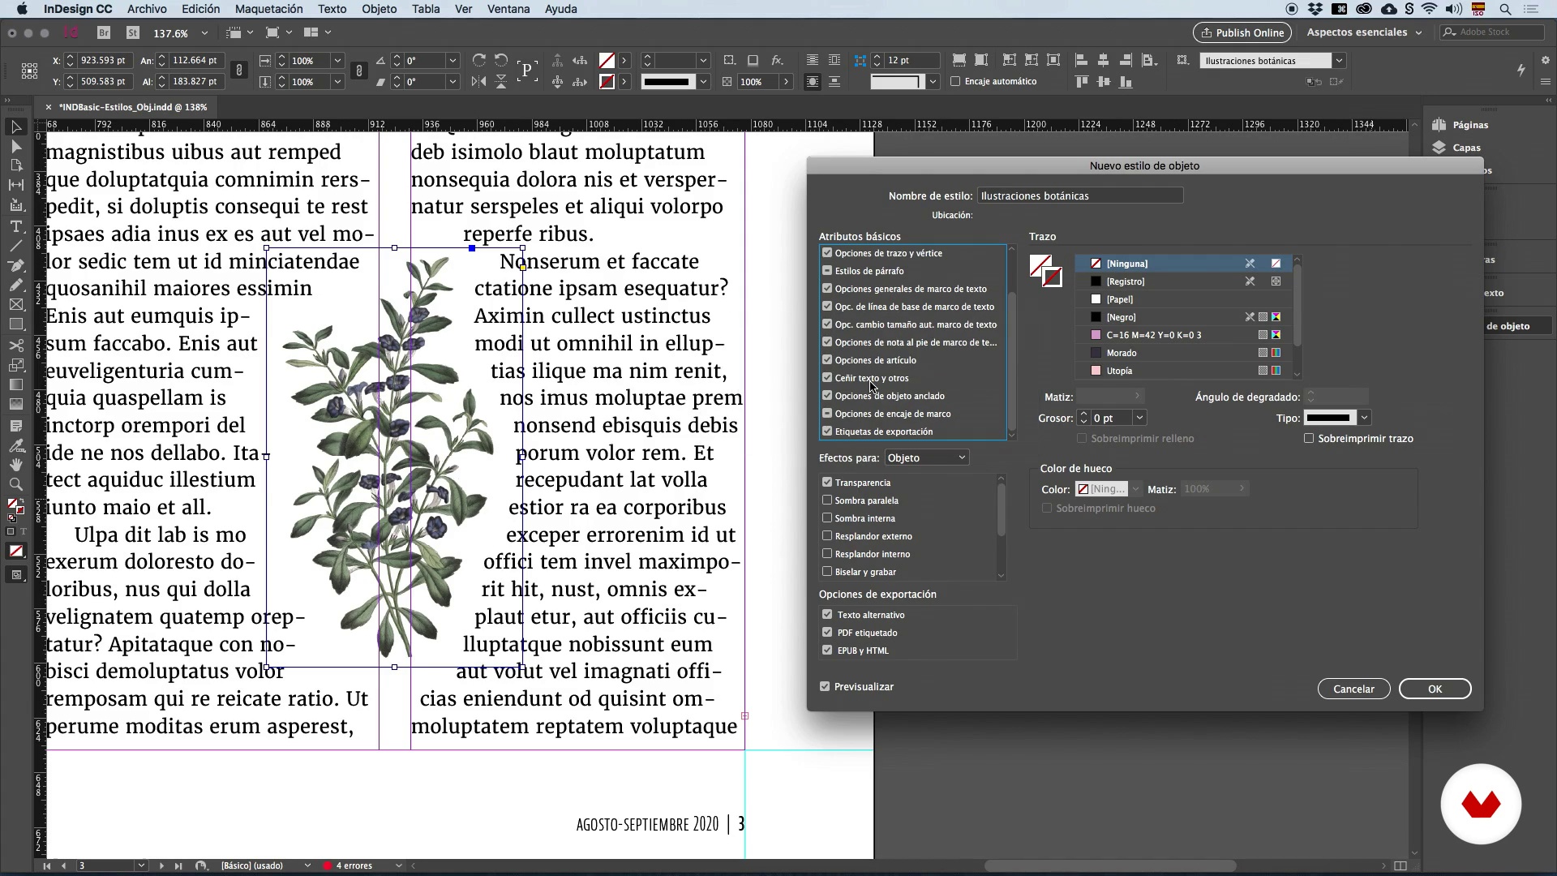Select the Hand tool
This screenshot has width=1557, height=876.
15,465
